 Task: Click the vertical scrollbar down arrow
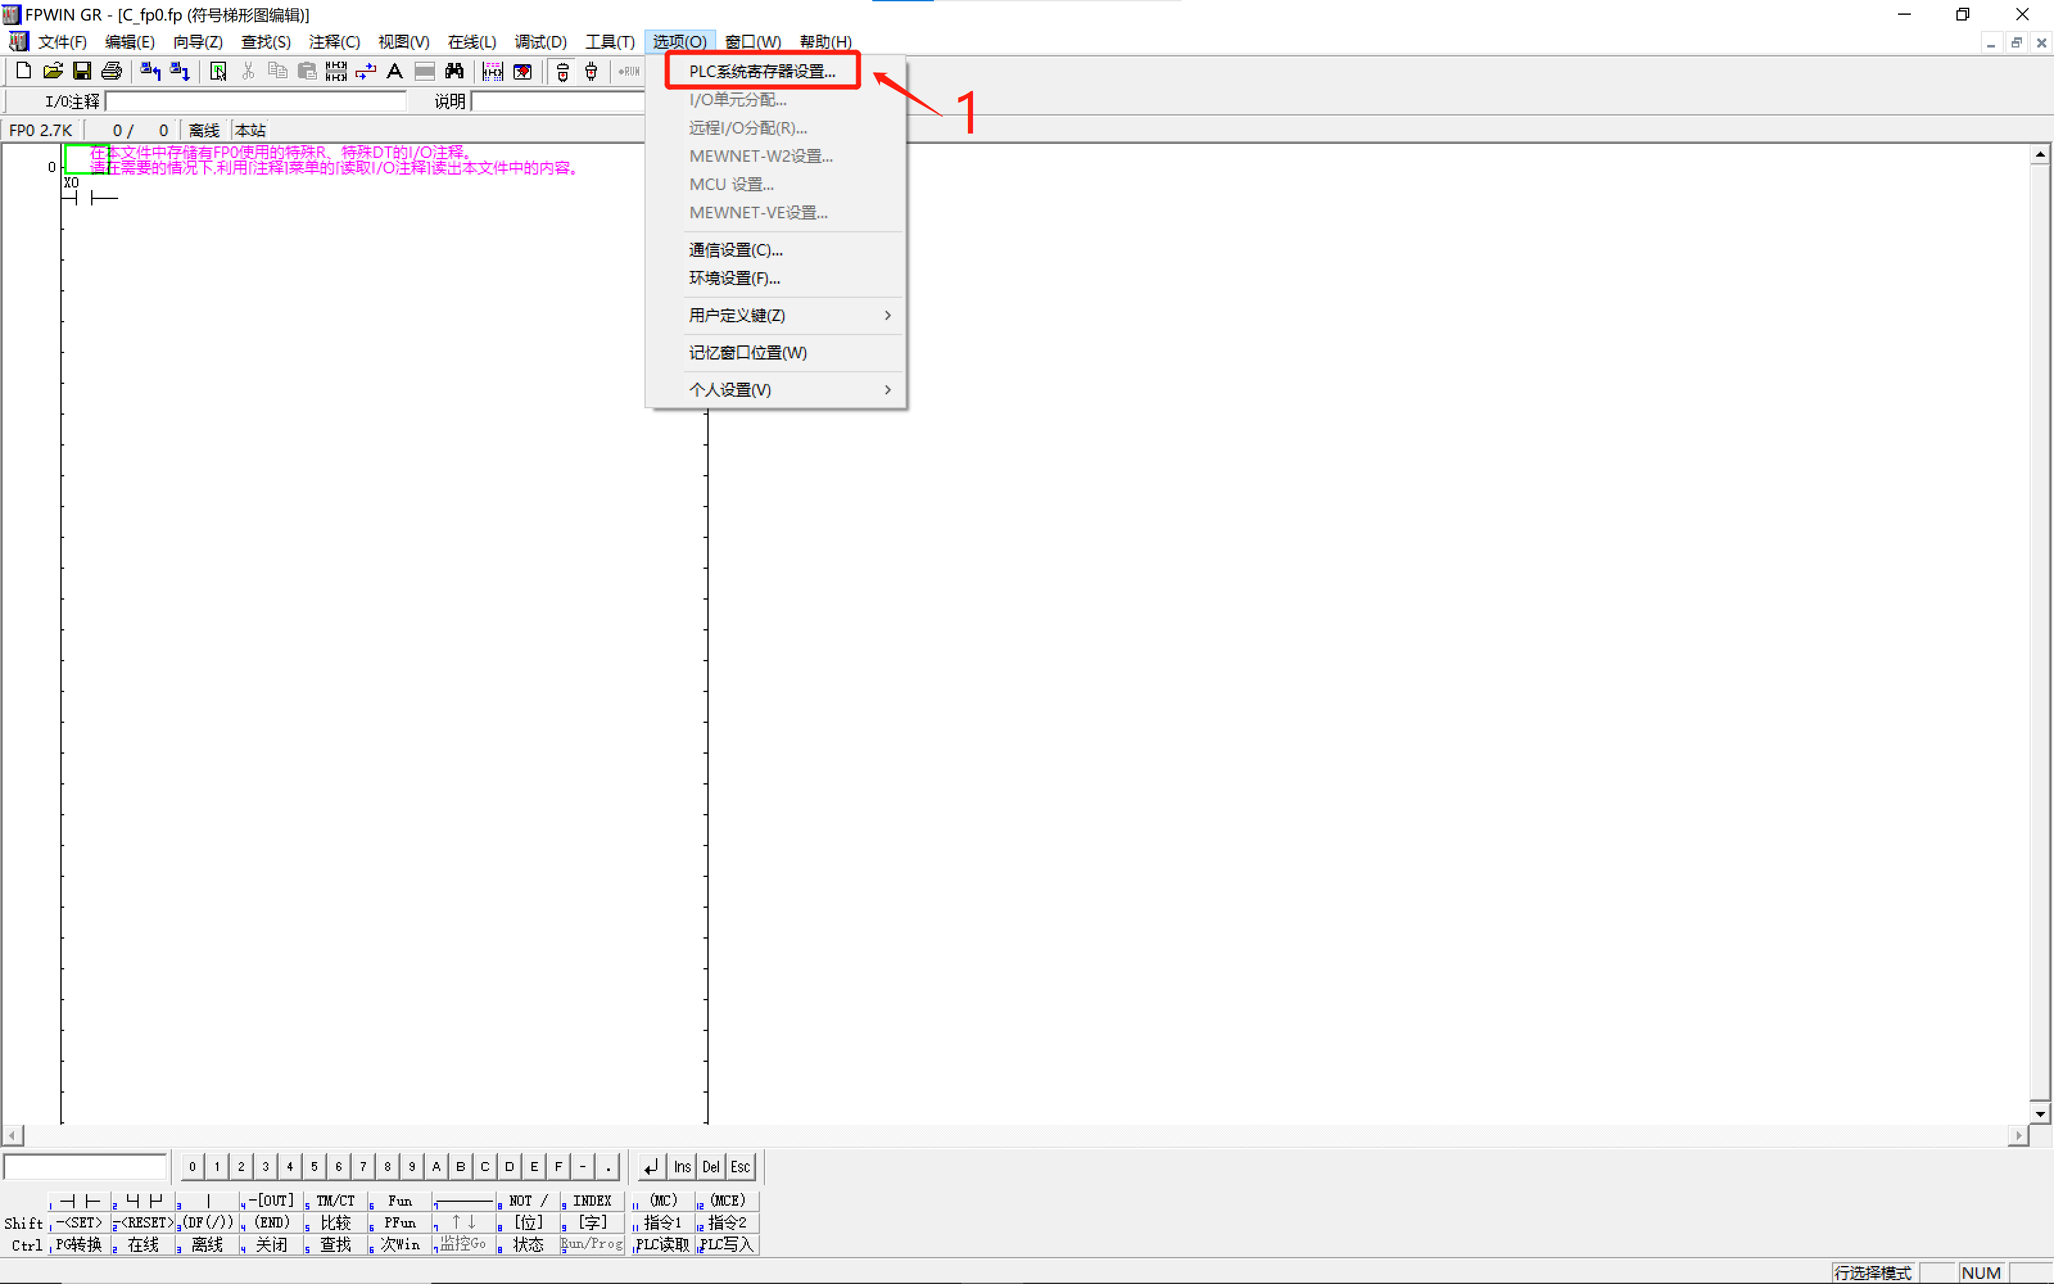pos(2040,1113)
